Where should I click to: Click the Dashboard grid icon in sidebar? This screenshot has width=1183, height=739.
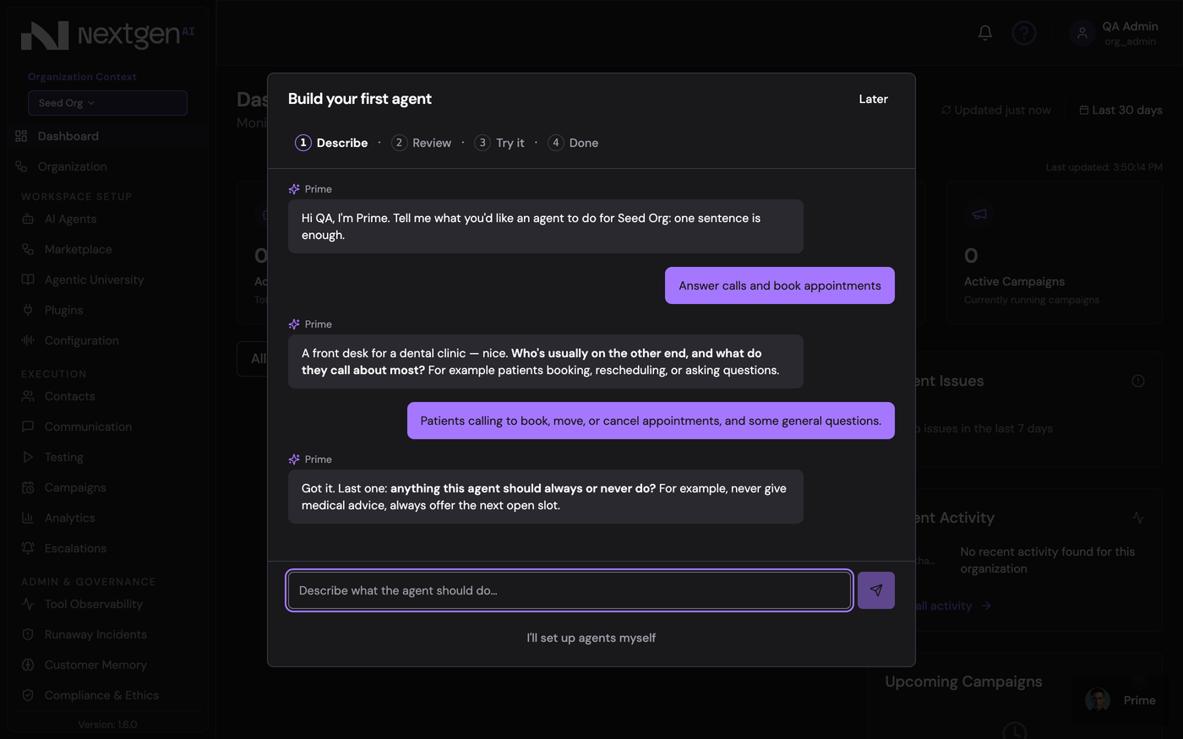click(x=21, y=136)
